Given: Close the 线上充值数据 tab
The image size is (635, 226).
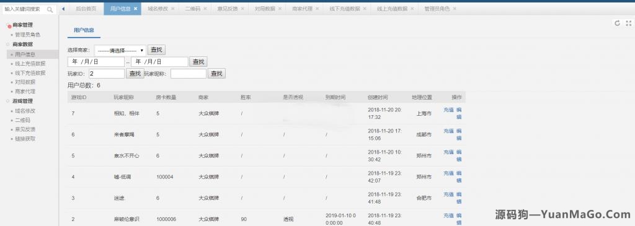Looking at the screenshot, I should pyautogui.click(x=412, y=9).
